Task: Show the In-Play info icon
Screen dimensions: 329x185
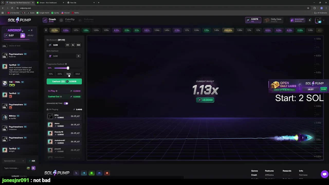Action: 57,91
